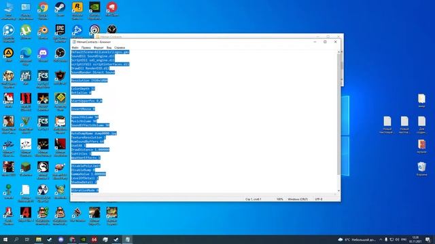Select the AIMP player desktop icon
Image resolution: width=435 pixels, height=244 pixels.
(8, 54)
